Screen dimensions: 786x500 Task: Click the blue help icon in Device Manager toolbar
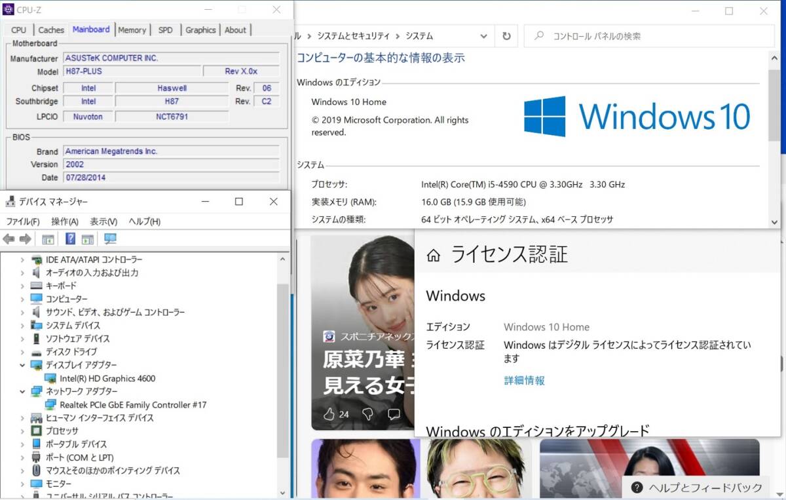[70, 239]
